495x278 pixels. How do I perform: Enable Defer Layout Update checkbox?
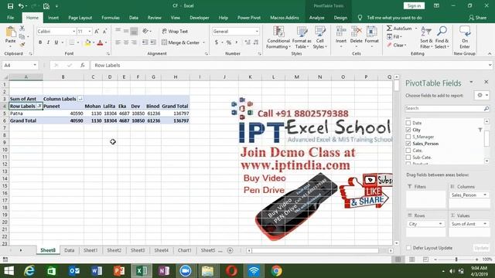click(x=408, y=248)
